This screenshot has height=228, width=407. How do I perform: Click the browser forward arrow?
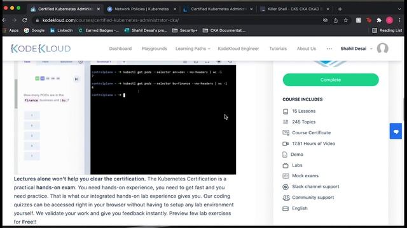(x=15, y=20)
